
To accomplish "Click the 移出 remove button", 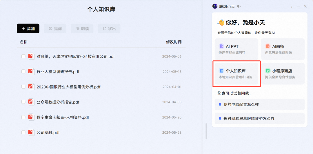I will [x=109, y=28].
